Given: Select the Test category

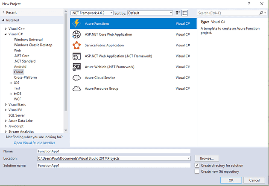Looking at the screenshot, I should (x=17, y=88).
